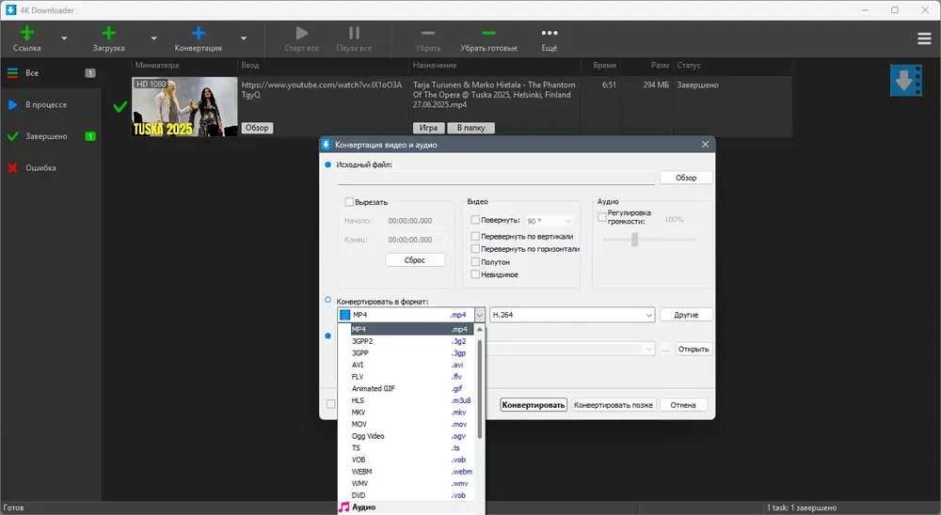The image size is (941, 515).
Task: Click the Начало time field
Action: [x=415, y=221]
